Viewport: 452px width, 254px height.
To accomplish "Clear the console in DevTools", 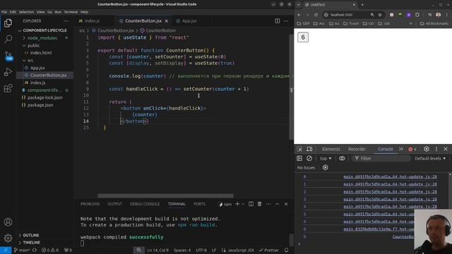I will click(x=309, y=158).
